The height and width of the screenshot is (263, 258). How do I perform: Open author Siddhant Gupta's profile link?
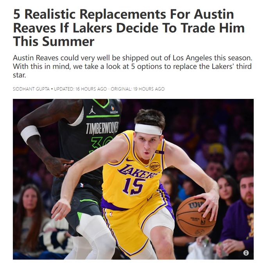pos(31,89)
